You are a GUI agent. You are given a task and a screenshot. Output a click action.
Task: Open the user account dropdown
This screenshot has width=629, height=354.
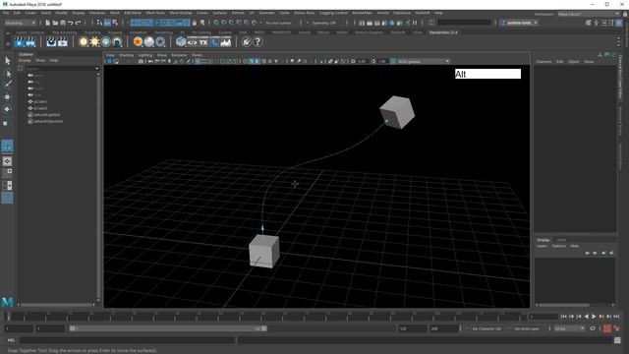[520, 23]
